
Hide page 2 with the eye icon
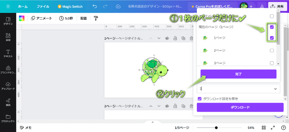tap(167, 106)
